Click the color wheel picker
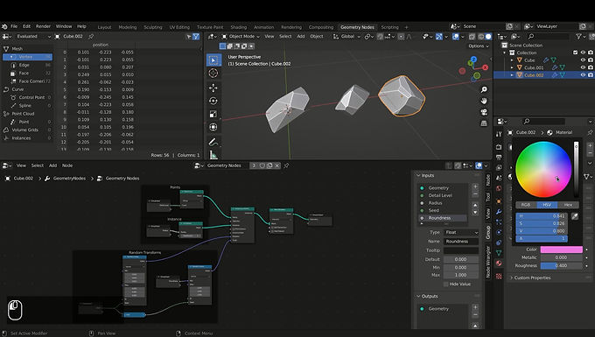The image size is (595, 337). click(543, 169)
